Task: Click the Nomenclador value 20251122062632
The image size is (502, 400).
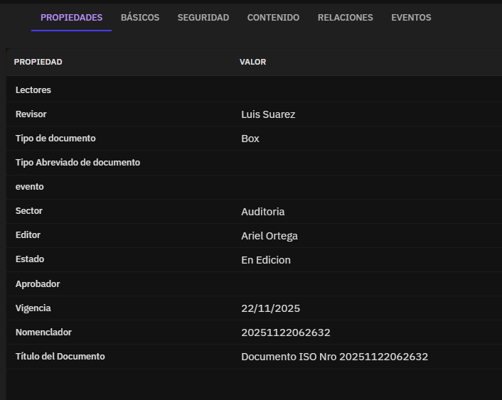Action: 286,333
